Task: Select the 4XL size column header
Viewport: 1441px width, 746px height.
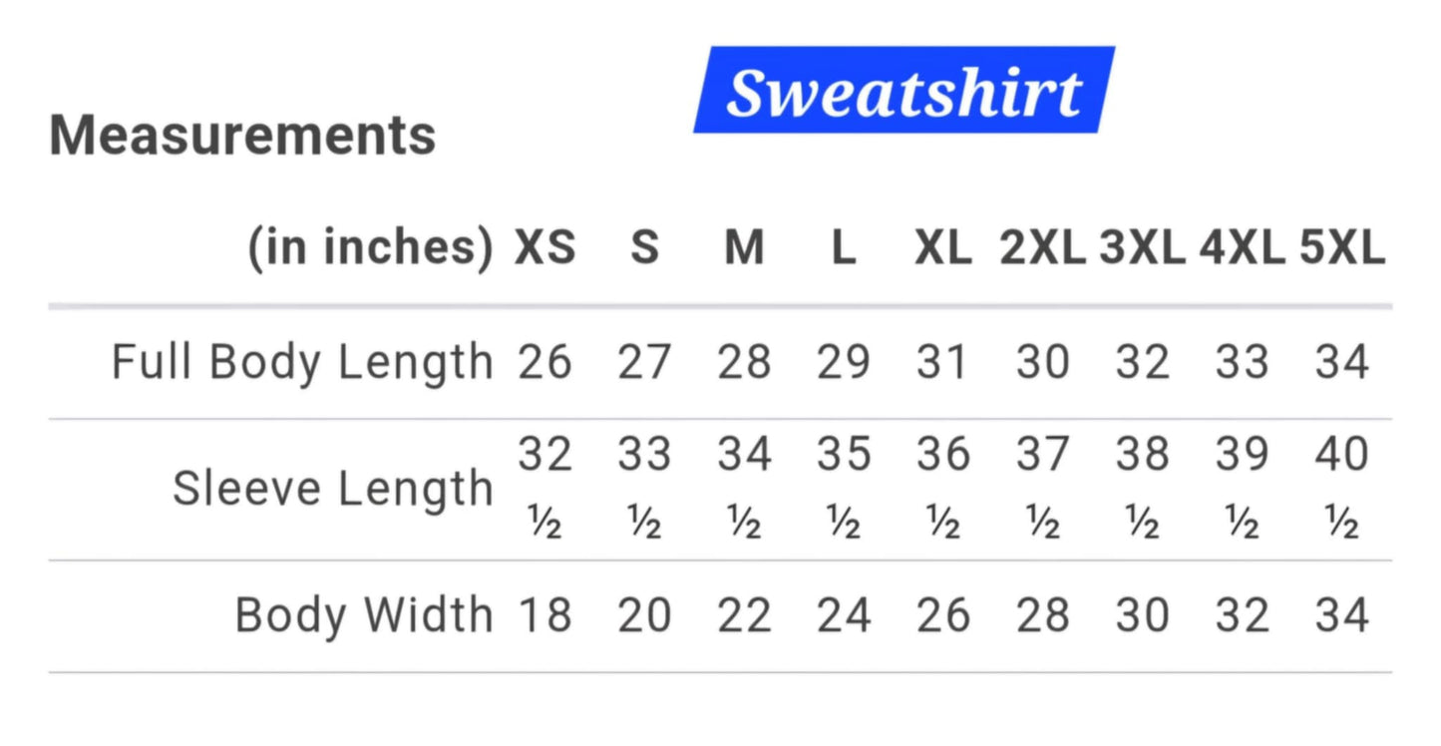Action: pyautogui.click(x=1243, y=248)
